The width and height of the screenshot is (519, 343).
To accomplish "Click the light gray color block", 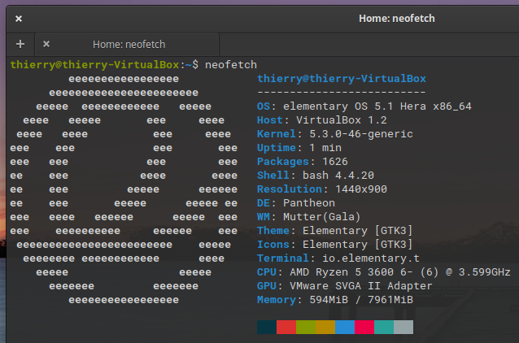I will [403, 327].
